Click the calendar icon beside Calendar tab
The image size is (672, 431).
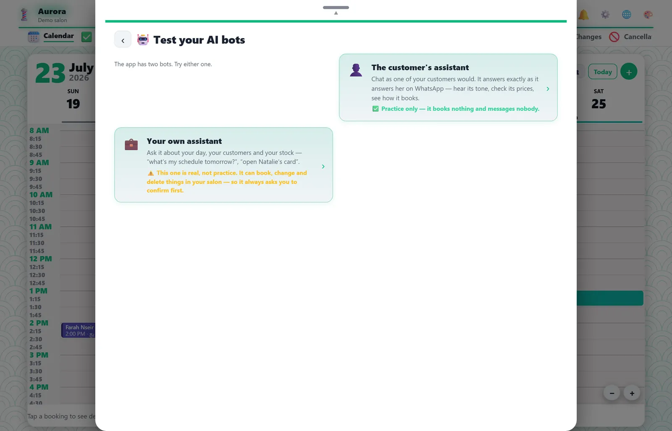34,37
